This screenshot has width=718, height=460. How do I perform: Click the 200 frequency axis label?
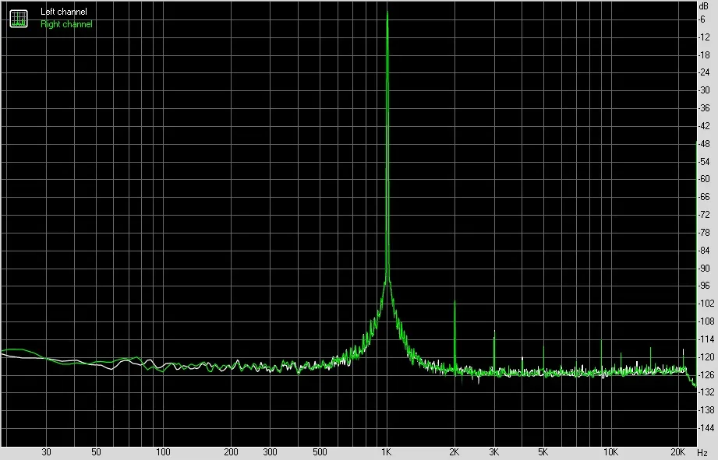click(x=231, y=452)
